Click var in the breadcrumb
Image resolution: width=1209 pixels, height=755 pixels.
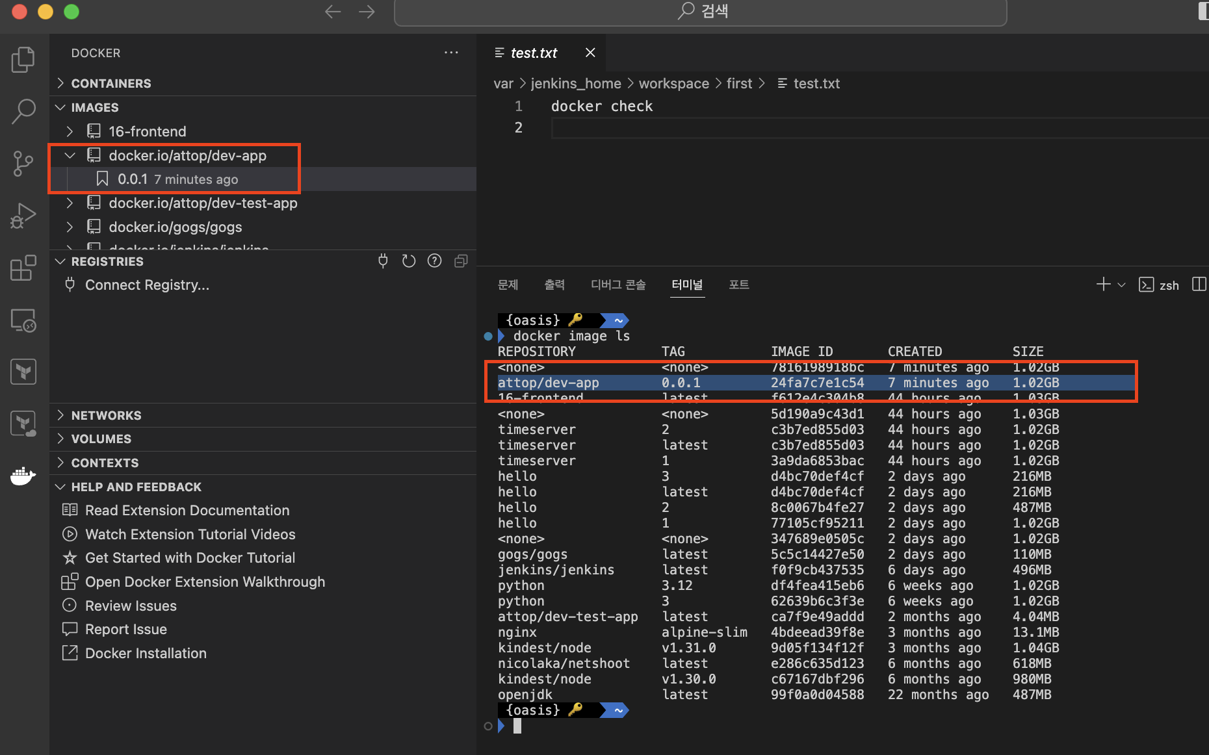click(503, 83)
